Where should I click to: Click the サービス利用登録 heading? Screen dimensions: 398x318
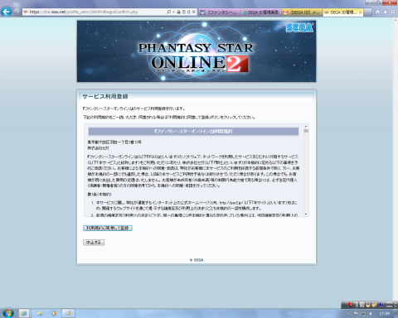105,96
